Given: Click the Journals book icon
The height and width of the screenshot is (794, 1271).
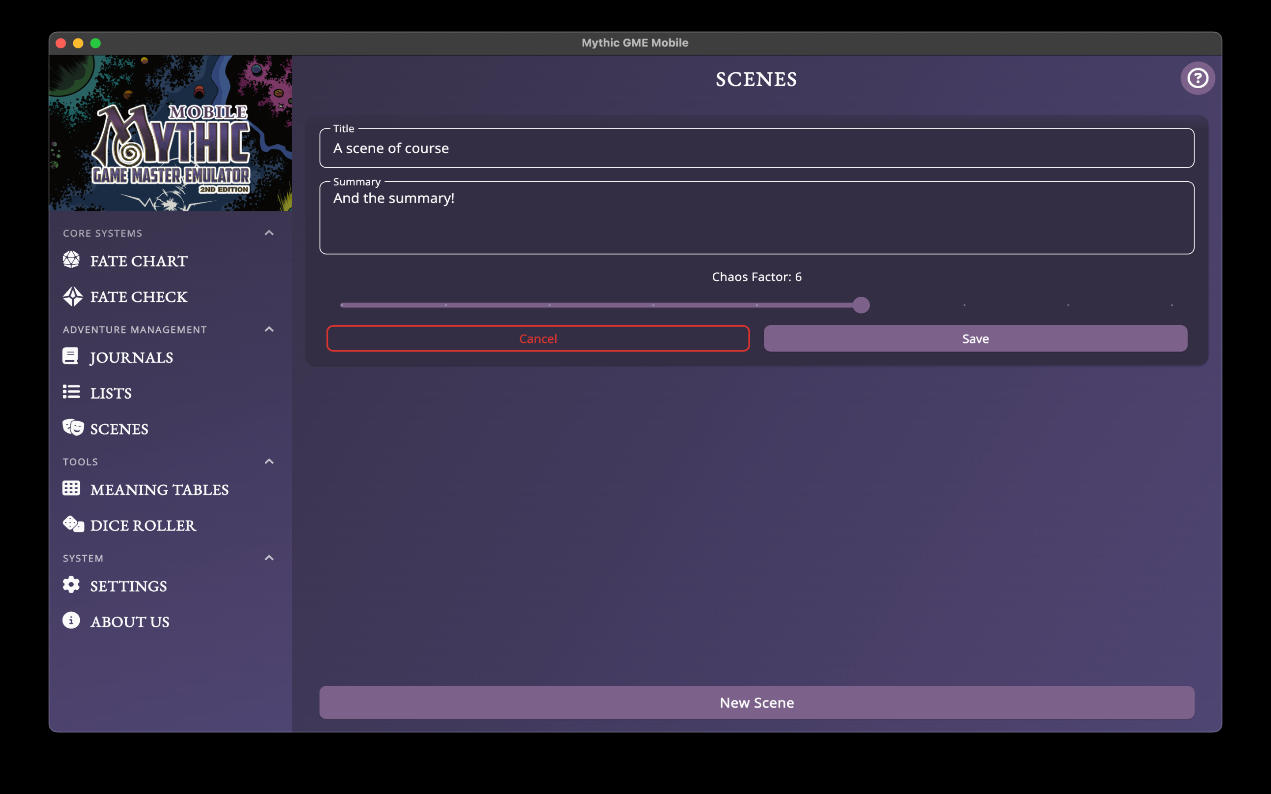Looking at the screenshot, I should coord(70,356).
